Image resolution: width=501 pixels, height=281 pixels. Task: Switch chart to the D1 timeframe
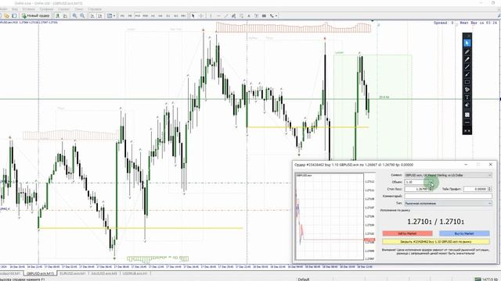tap(168, 16)
